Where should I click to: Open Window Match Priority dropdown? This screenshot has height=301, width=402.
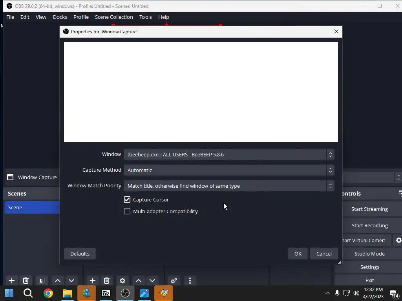[x=229, y=186]
